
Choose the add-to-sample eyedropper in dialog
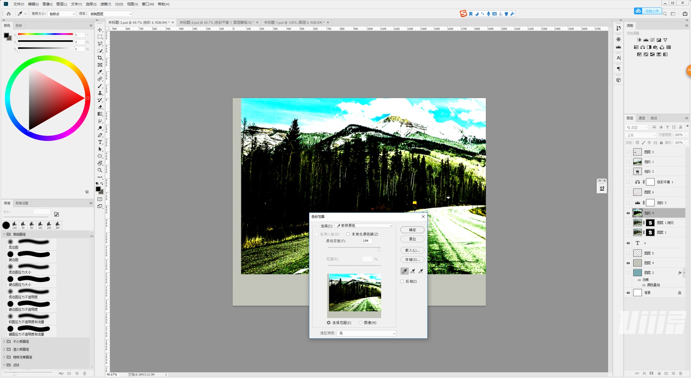pos(413,271)
